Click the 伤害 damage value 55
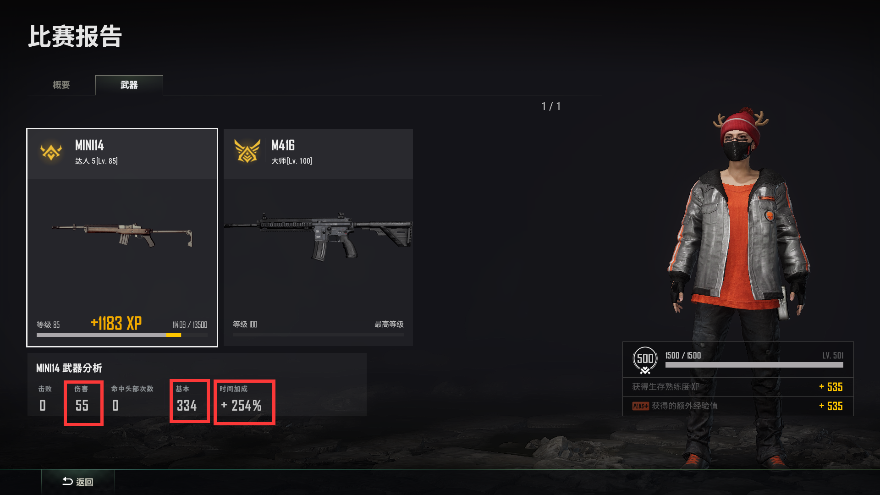880x495 pixels. point(82,406)
